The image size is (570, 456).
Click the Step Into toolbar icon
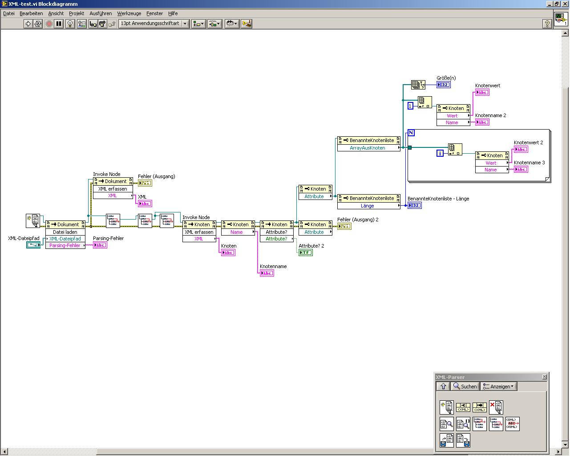[x=93, y=24]
